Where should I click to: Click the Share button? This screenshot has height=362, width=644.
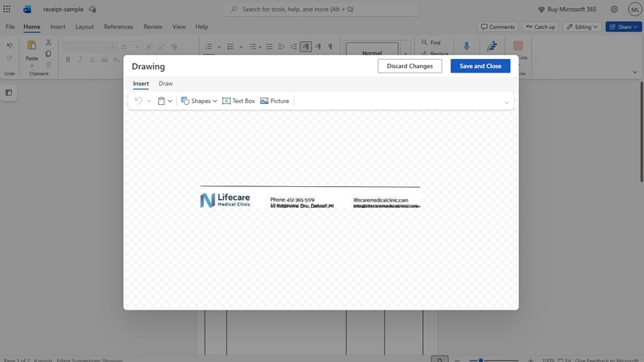tap(624, 27)
